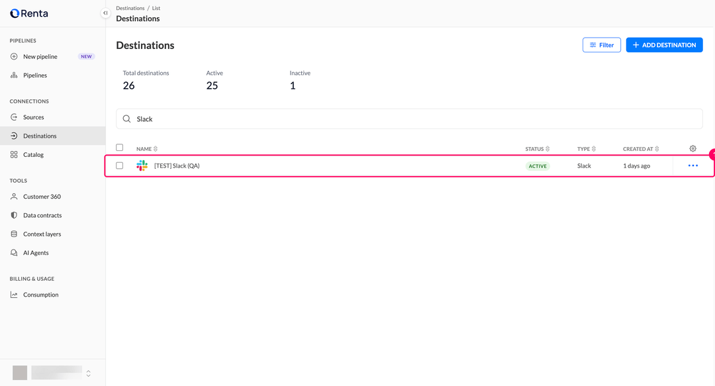Open table column settings gear
Image resolution: width=715 pixels, height=386 pixels.
[692, 149]
